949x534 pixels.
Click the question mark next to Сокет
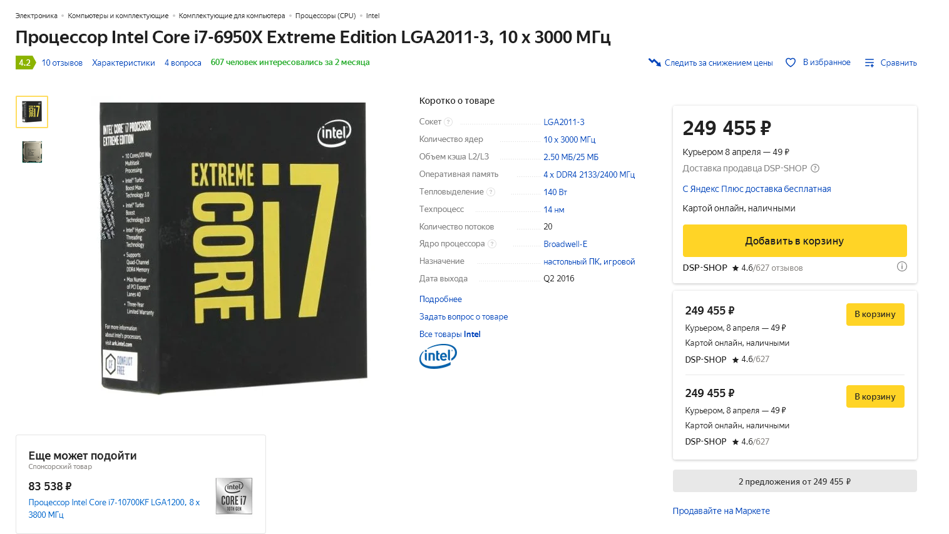coord(448,122)
